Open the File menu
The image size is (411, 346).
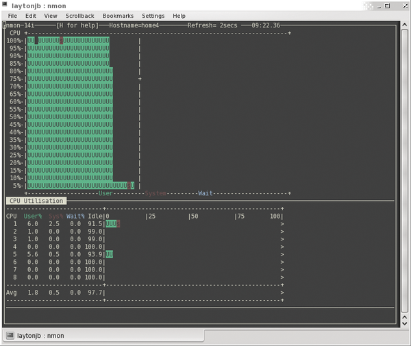click(12, 16)
